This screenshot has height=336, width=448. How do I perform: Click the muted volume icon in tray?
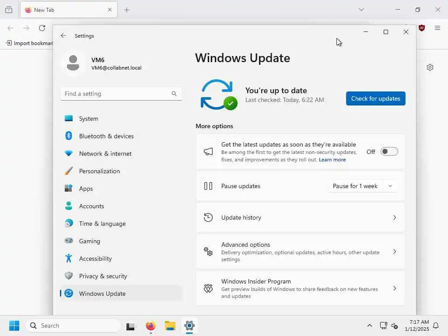[395, 325]
